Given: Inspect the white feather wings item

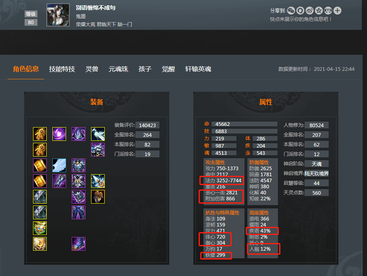Looking at the screenshot, I should (59, 165).
